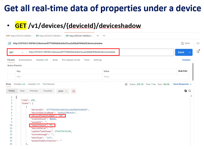
Task: Click the Status 200 OK text
Action: pos(136,84)
